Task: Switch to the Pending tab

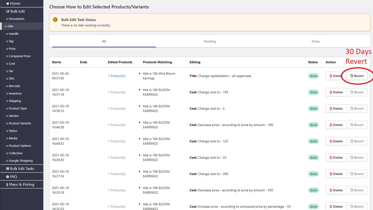Action: (x=210, y=41)
